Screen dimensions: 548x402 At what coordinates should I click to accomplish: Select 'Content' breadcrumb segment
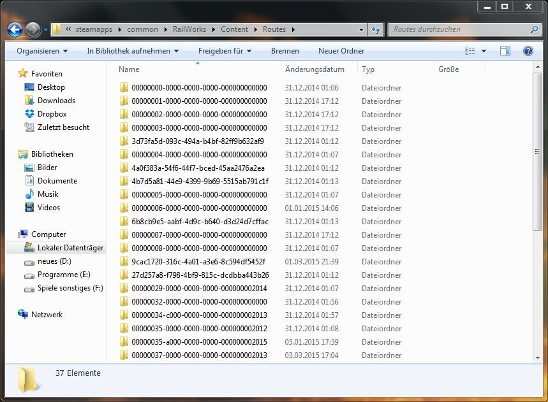click(234, 29)
